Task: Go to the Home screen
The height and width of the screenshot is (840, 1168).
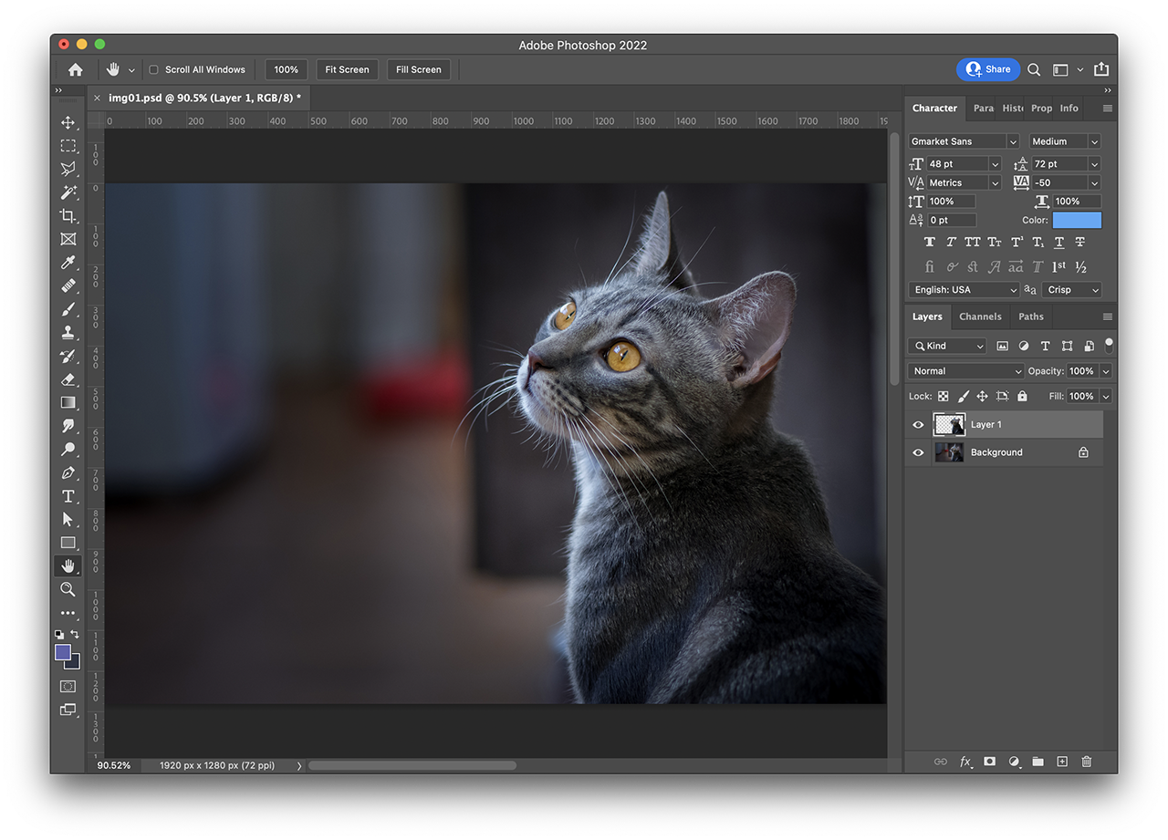Action: click(76, 69)
